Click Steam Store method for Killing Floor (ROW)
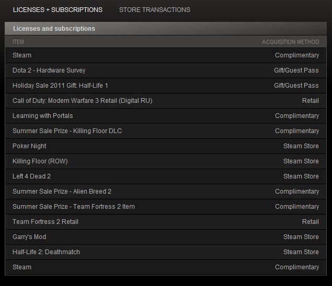 pyautogui.click(x=301, y=161)
